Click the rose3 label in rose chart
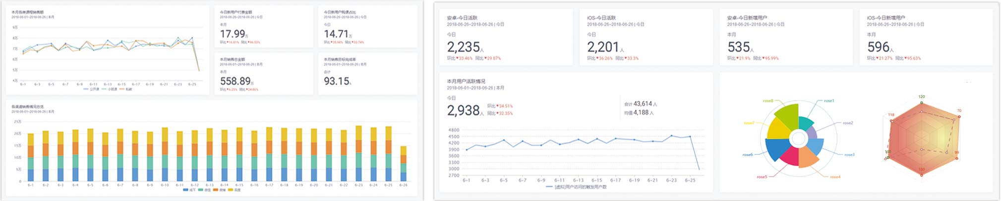1001x201 pixels. [x=849, y=155]
